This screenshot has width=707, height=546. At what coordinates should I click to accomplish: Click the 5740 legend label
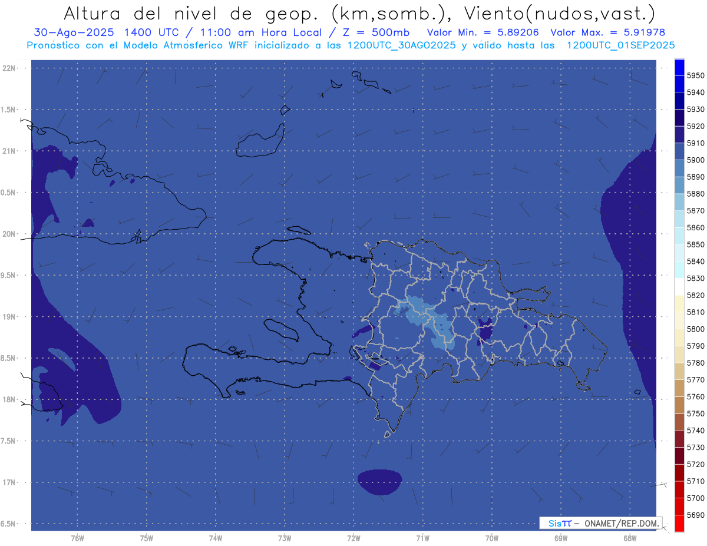(x=695, y=431)
